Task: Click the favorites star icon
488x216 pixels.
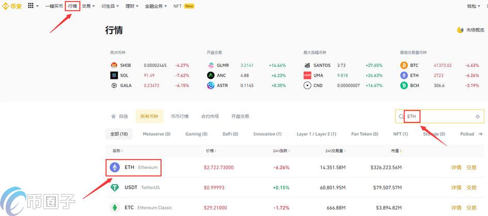Action: pyautogui.click(x=114, y=117)
